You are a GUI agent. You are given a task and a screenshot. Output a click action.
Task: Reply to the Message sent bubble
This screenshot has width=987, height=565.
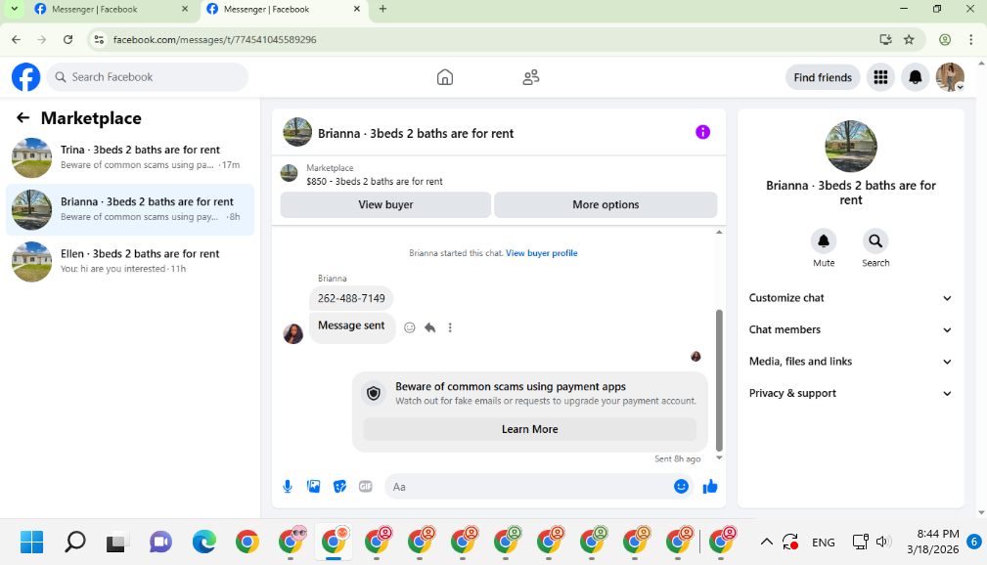(430, 327)
